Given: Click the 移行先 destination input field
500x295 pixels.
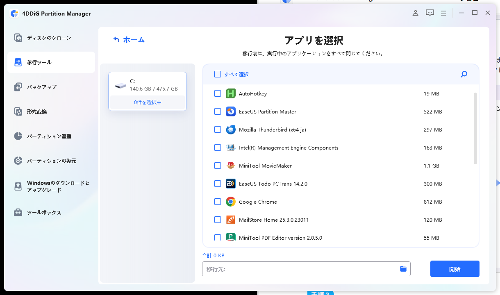Looking at the screenshot, I should 306,269.
